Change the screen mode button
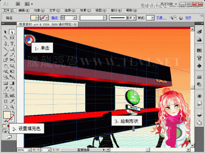 pos(9,137)
